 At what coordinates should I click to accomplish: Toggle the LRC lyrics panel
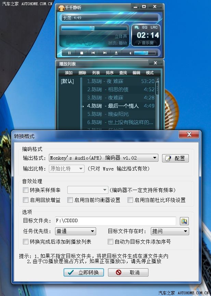[154, 27]
